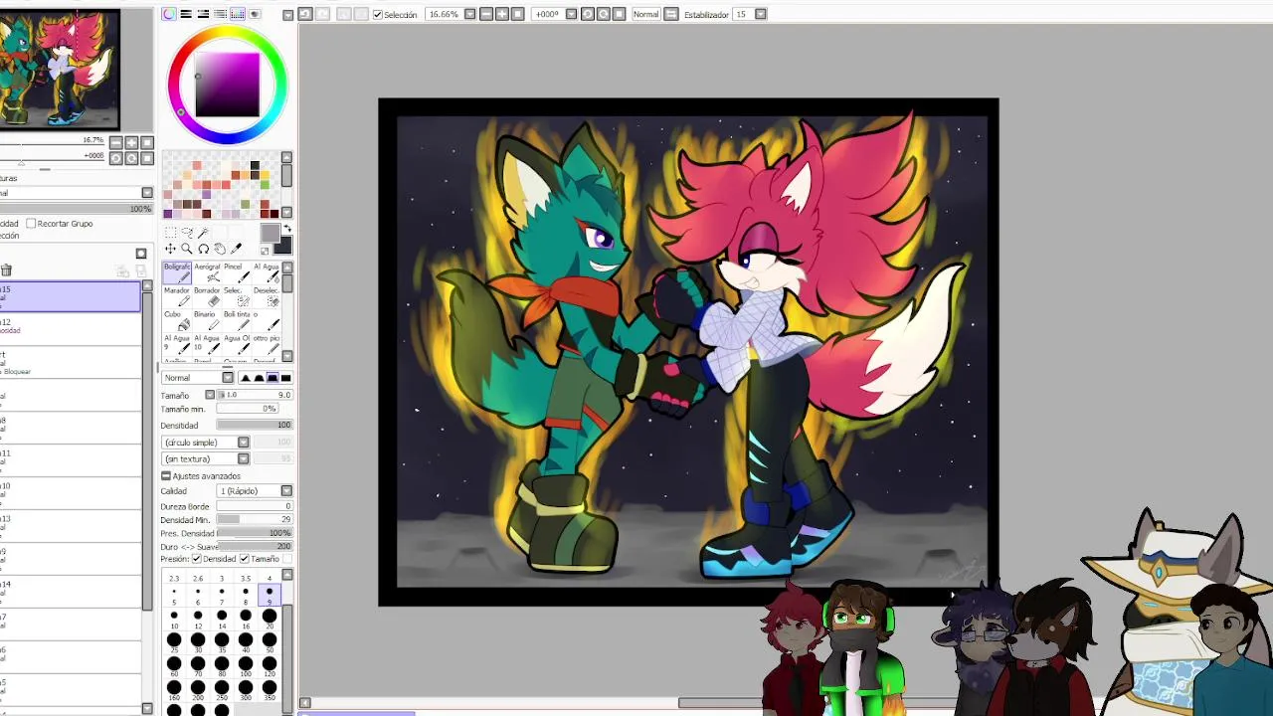Click the fit-to-window zoom button

click(517, 14)
